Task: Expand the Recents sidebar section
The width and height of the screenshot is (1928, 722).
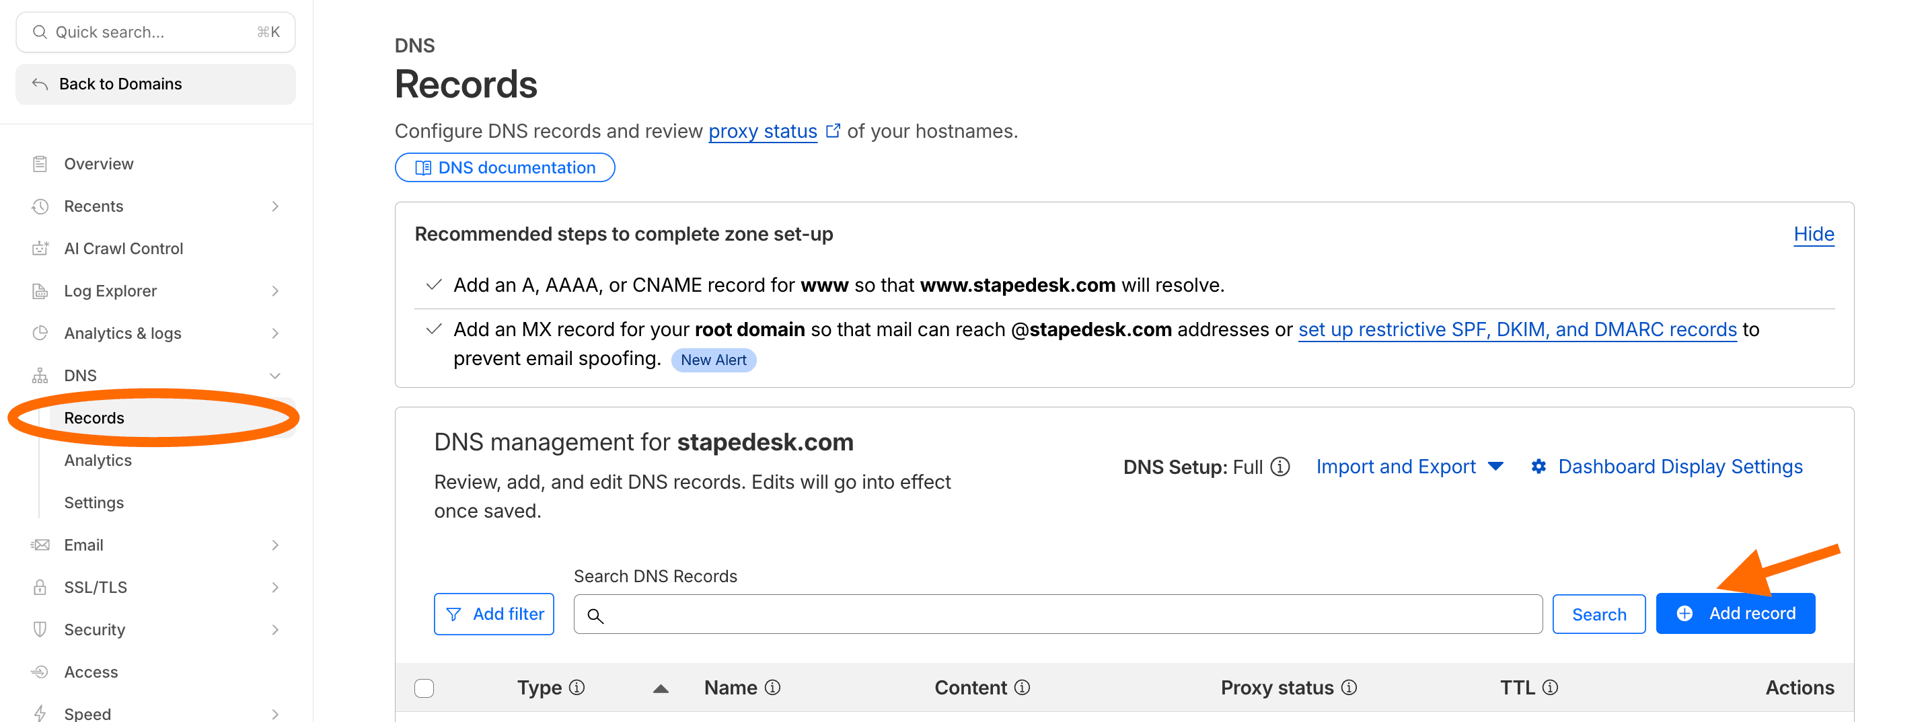Action: [275, 206]
